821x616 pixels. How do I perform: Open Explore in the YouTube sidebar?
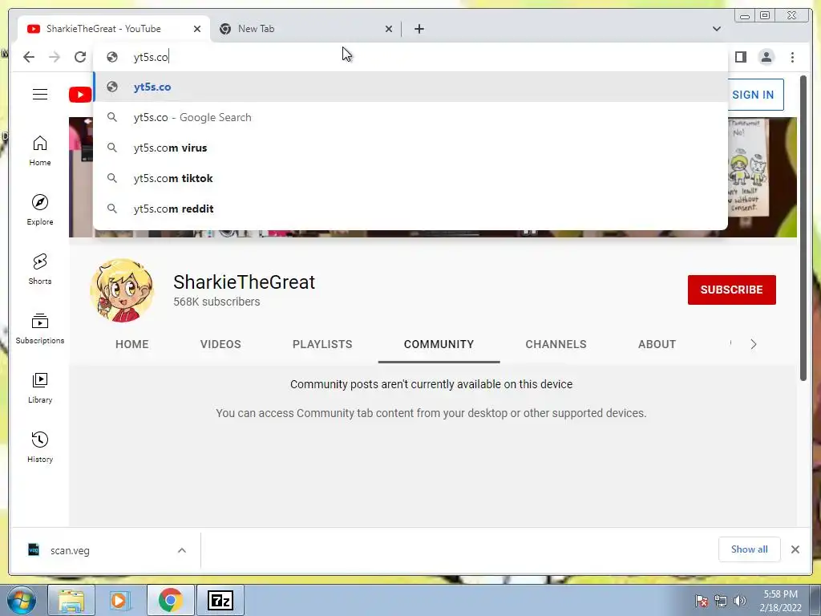pyautogui.click(x=40, y=210)
